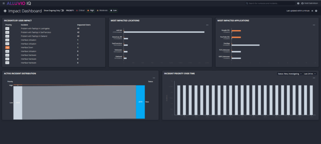
Task: Open Problem with FastApp in Oakland incident
Action: 34,36
